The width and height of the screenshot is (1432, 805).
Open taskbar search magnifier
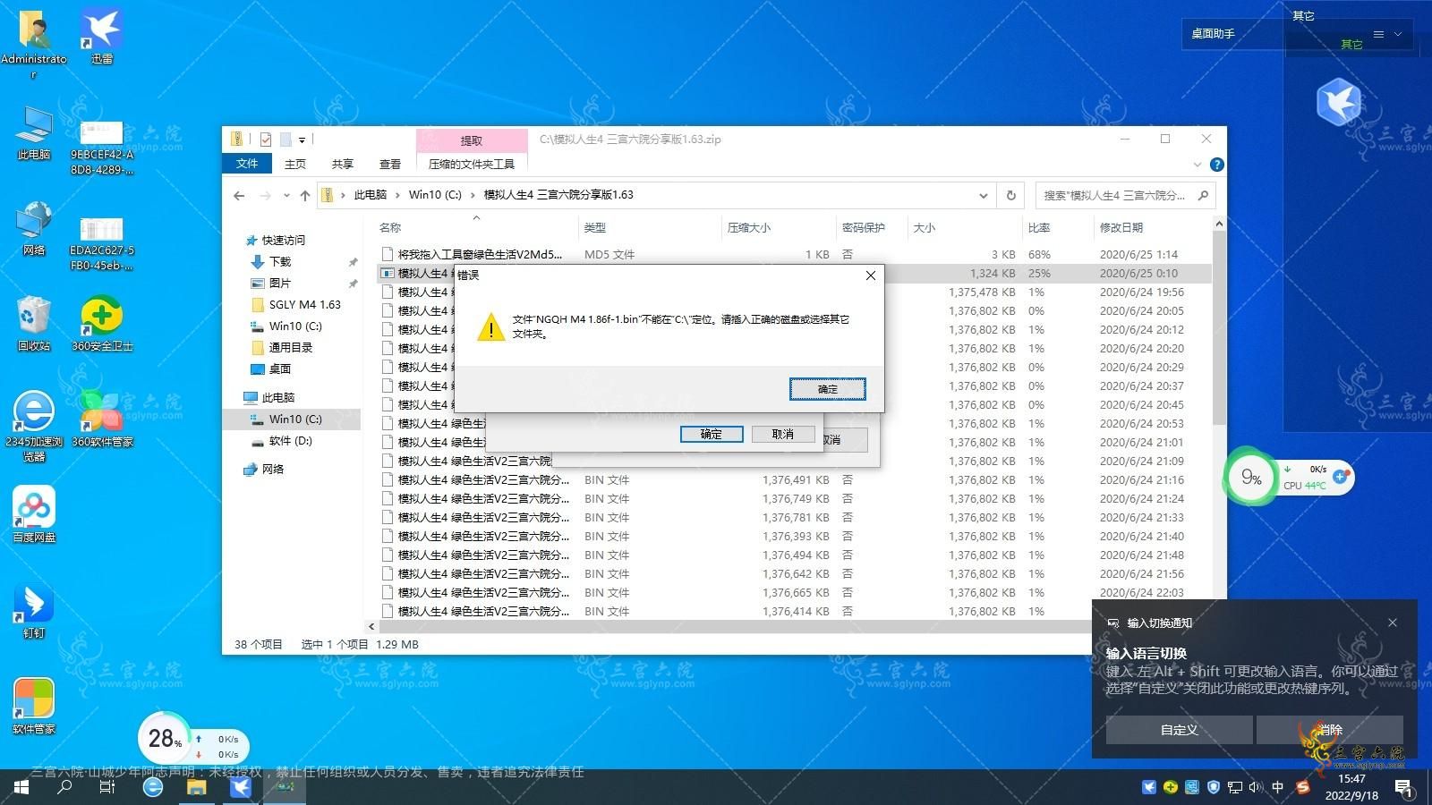(64, 787)
